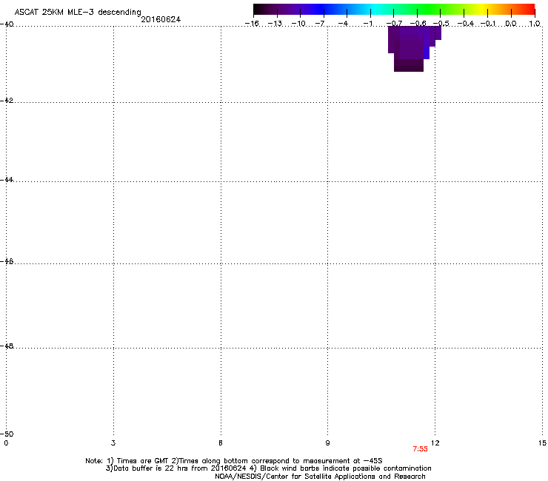Click the 0.0 color scale label
The height and width of the screenshot is (481, 548).
[x=511, y=24]
